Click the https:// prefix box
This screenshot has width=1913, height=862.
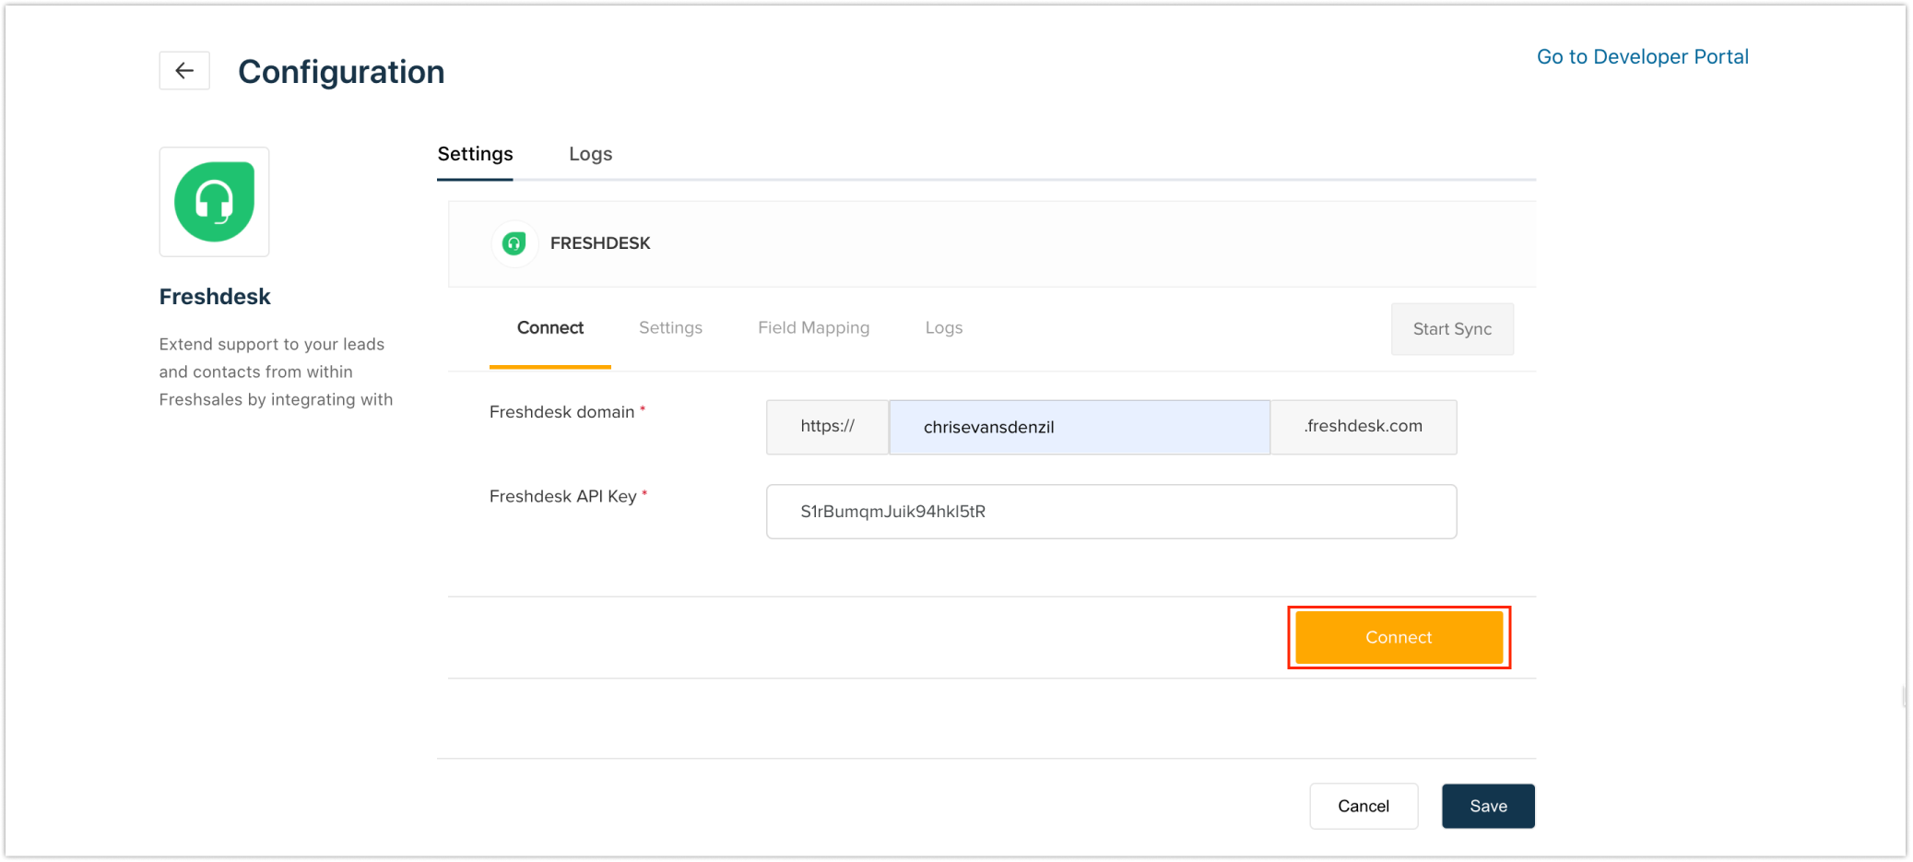coord(827,427)
